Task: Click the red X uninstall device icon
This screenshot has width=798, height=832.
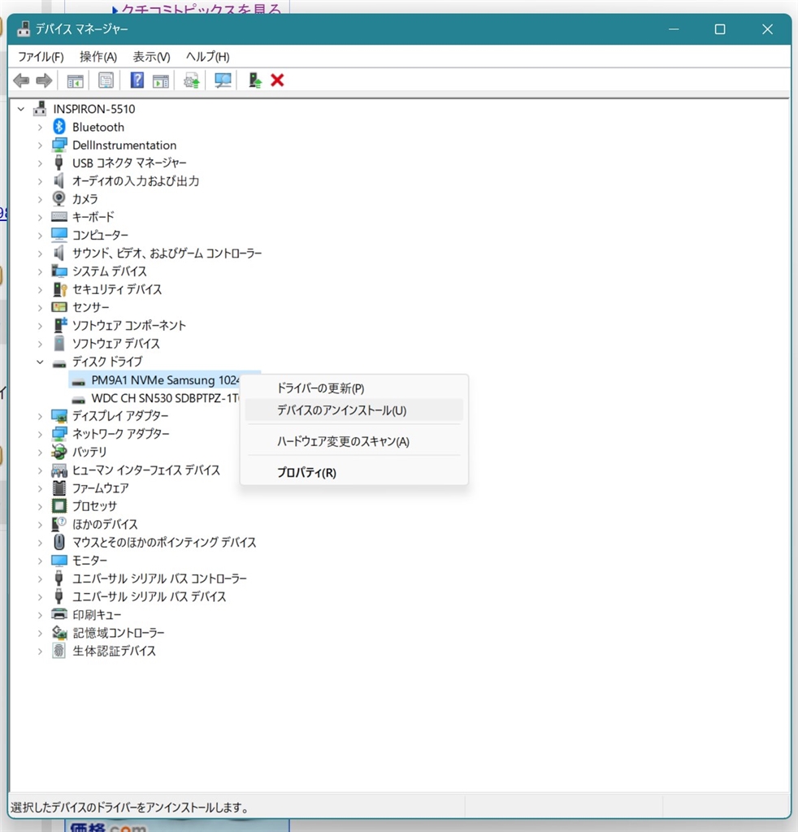Action: coord(277,80)
